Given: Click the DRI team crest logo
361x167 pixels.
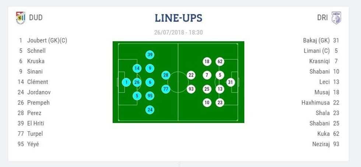Looking at the screenshot, I should coord(336,18).
